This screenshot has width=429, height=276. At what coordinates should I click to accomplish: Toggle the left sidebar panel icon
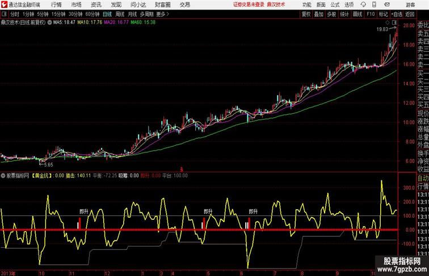click(x=4, y=14)
